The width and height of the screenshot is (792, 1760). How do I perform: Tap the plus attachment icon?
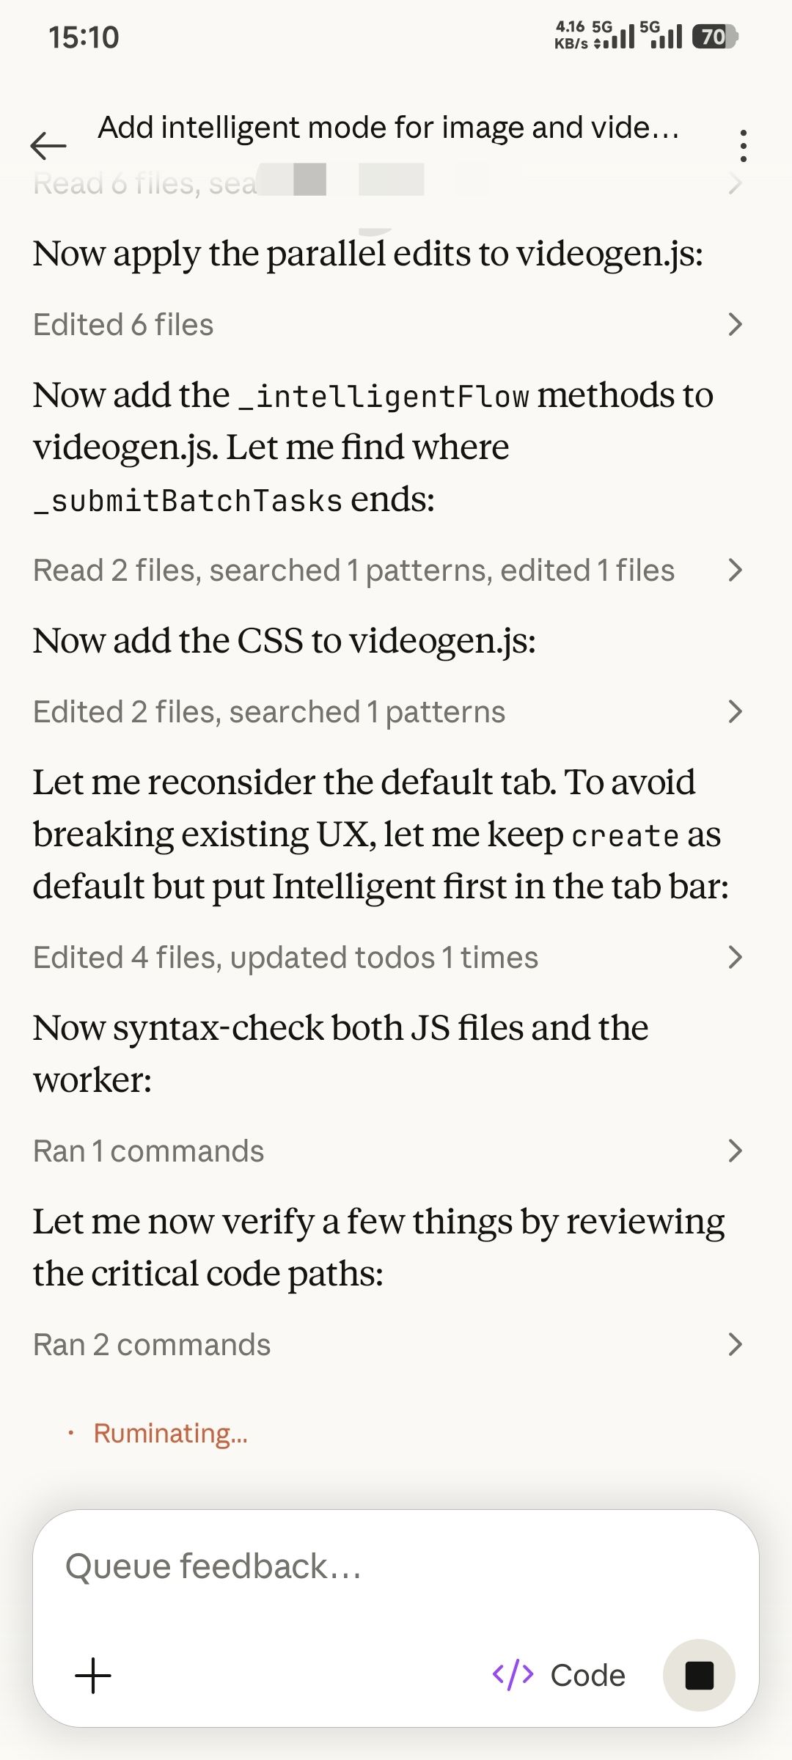[93, 1676]
